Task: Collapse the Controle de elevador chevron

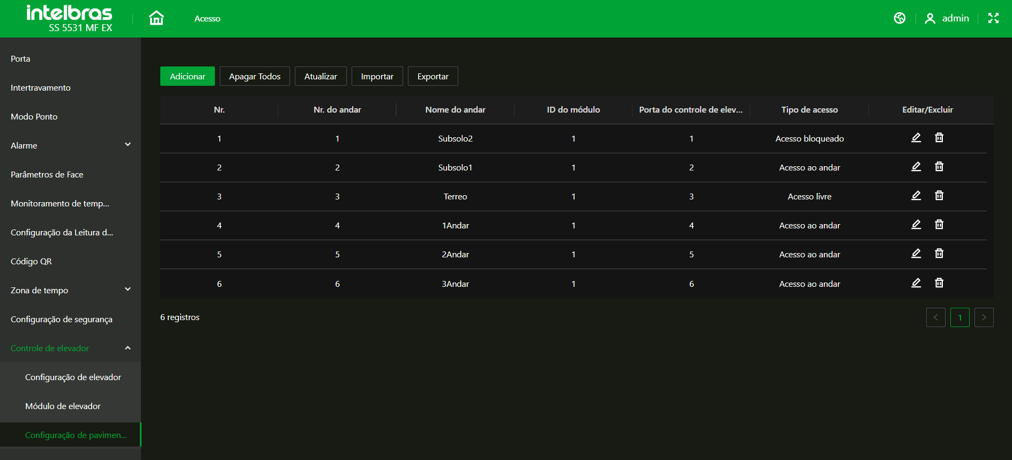Action: click(x=128, y=348)
